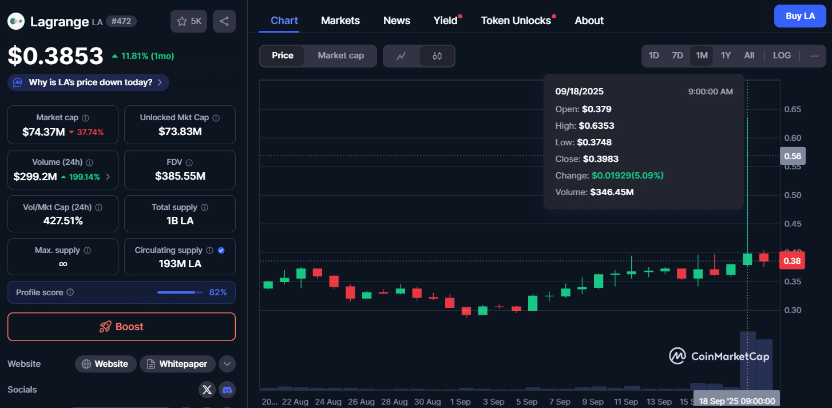Viewport: 832px width, 408px height.
Task: Show Unlocked Mkt Cap info icon
Action: click(216, 118)
